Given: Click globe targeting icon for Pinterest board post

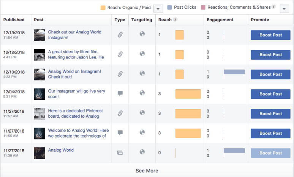Looking at the screenshot, I should coord(142,113).
